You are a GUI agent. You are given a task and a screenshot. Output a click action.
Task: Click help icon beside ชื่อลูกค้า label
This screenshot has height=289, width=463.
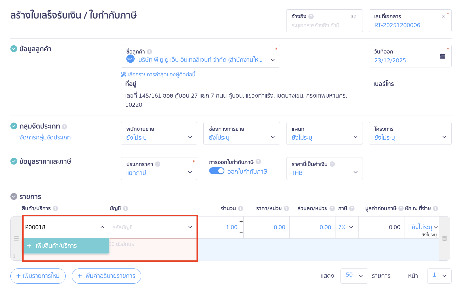[x=150, y=52]
